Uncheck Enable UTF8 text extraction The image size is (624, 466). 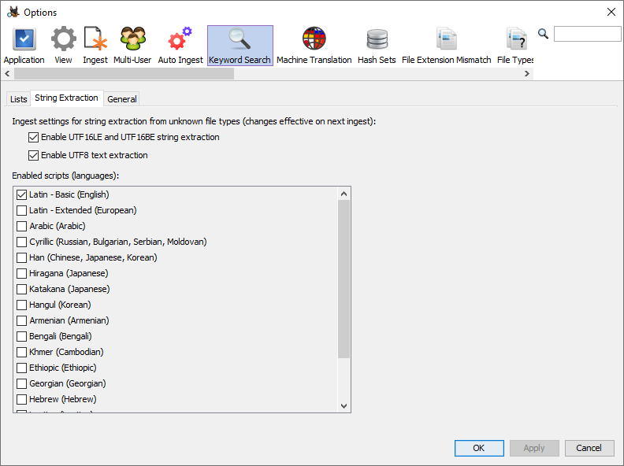pyautogui.click(x=33, y=155)
